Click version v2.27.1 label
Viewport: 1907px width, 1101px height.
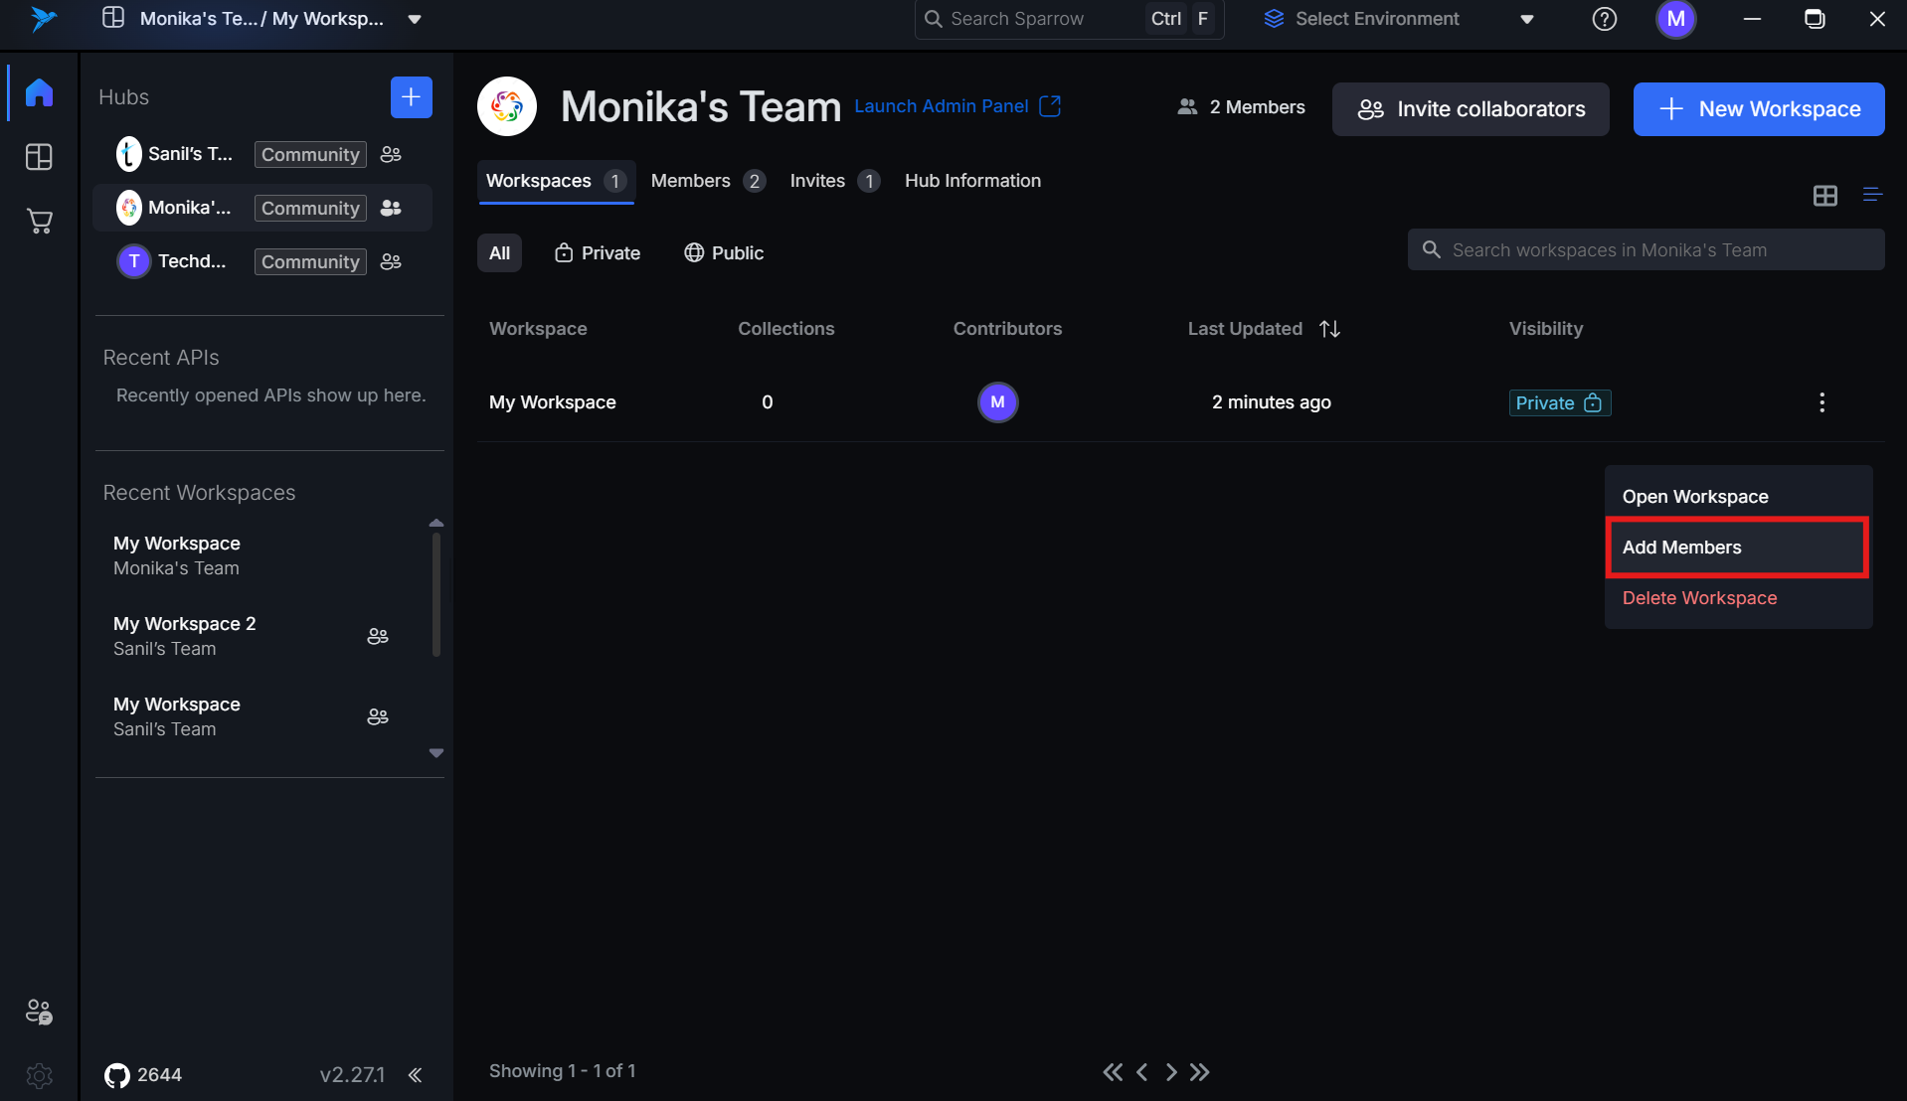pyautogui.click(x=352, y=1075)
